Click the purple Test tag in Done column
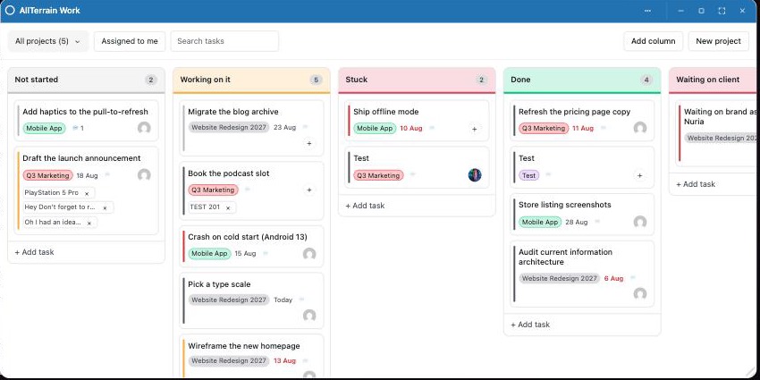Screen dimensions: 760x380 pyautogui.click(x=528, y=175)
